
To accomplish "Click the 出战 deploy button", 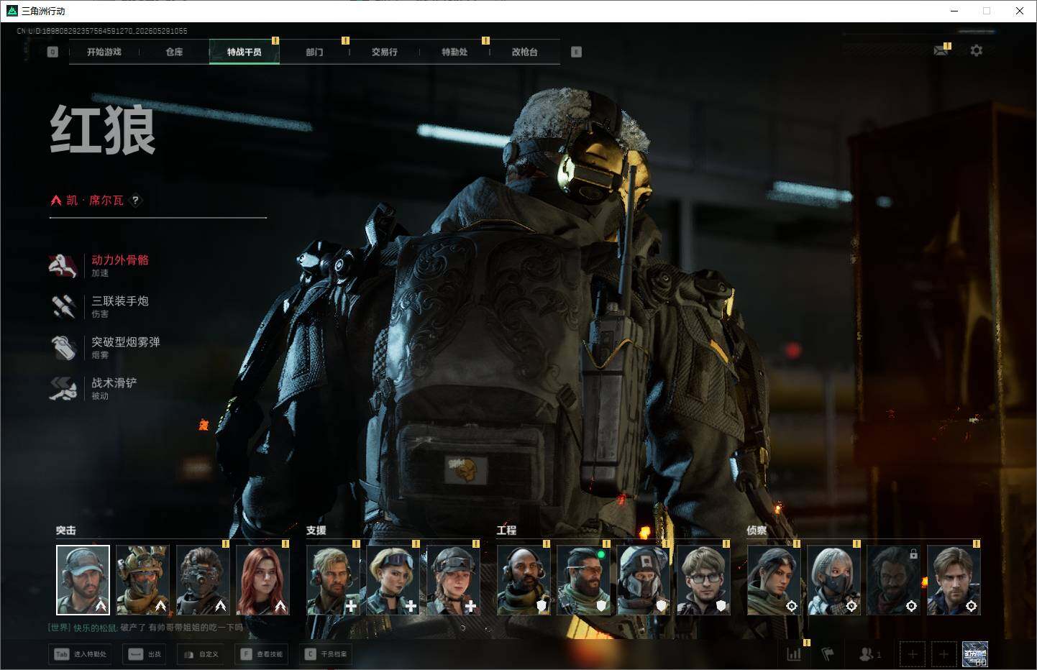I will [x=145, y=654].
